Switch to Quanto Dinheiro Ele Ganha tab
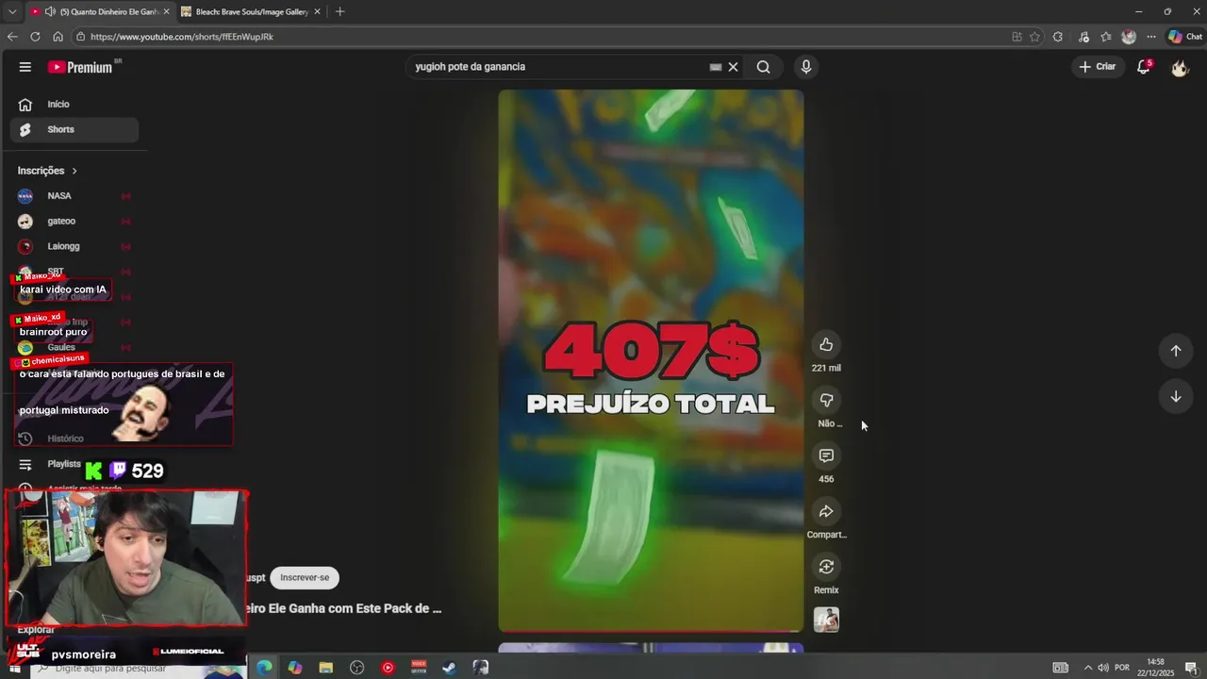The width and height of the screenshot is (1207, 679). tap(99, 11)
